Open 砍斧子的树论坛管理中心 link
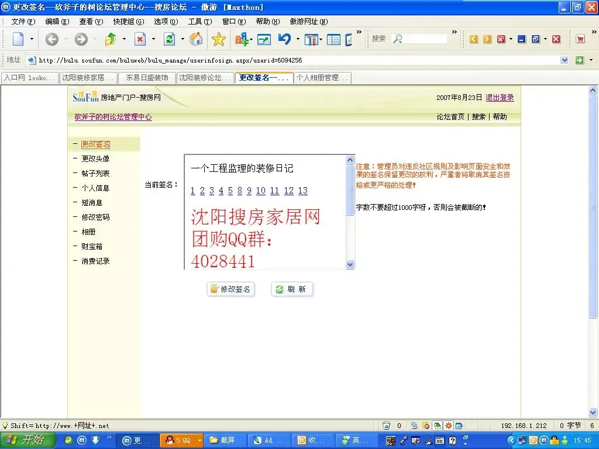Screen dimensions: 599x449 [x=113, y=117]
